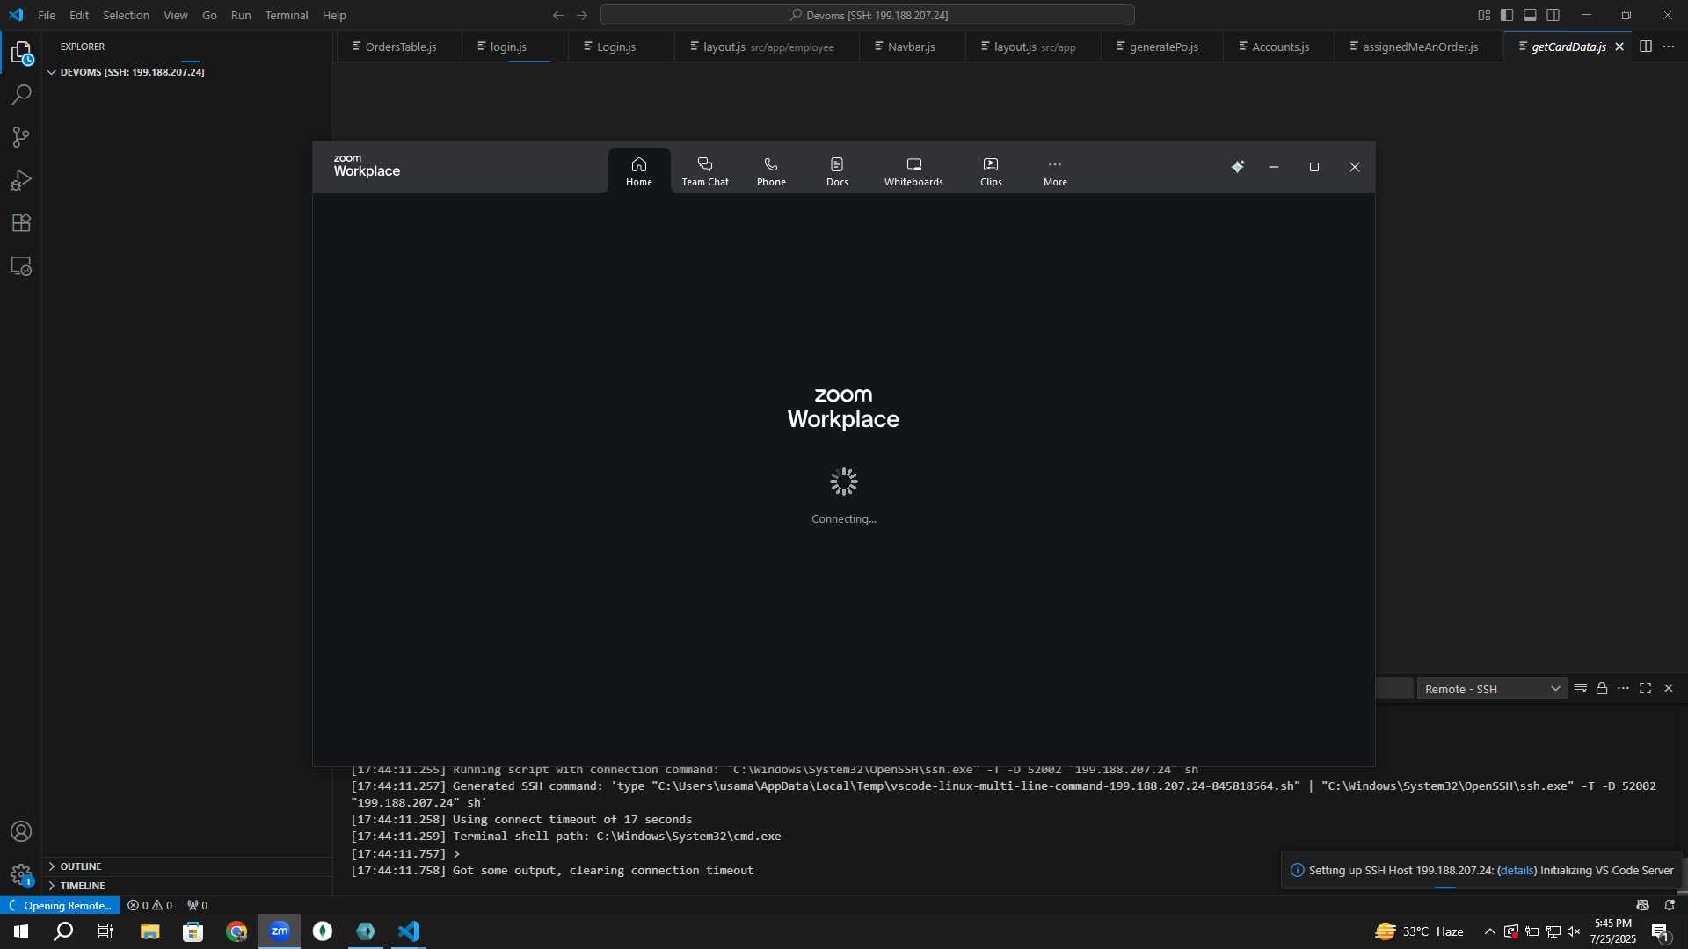
Task: Go forward using the navigation arrow
Action: pyautogui.click(x=581, y=15)
